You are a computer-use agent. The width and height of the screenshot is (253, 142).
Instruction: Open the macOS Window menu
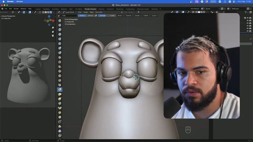[19, 2]
